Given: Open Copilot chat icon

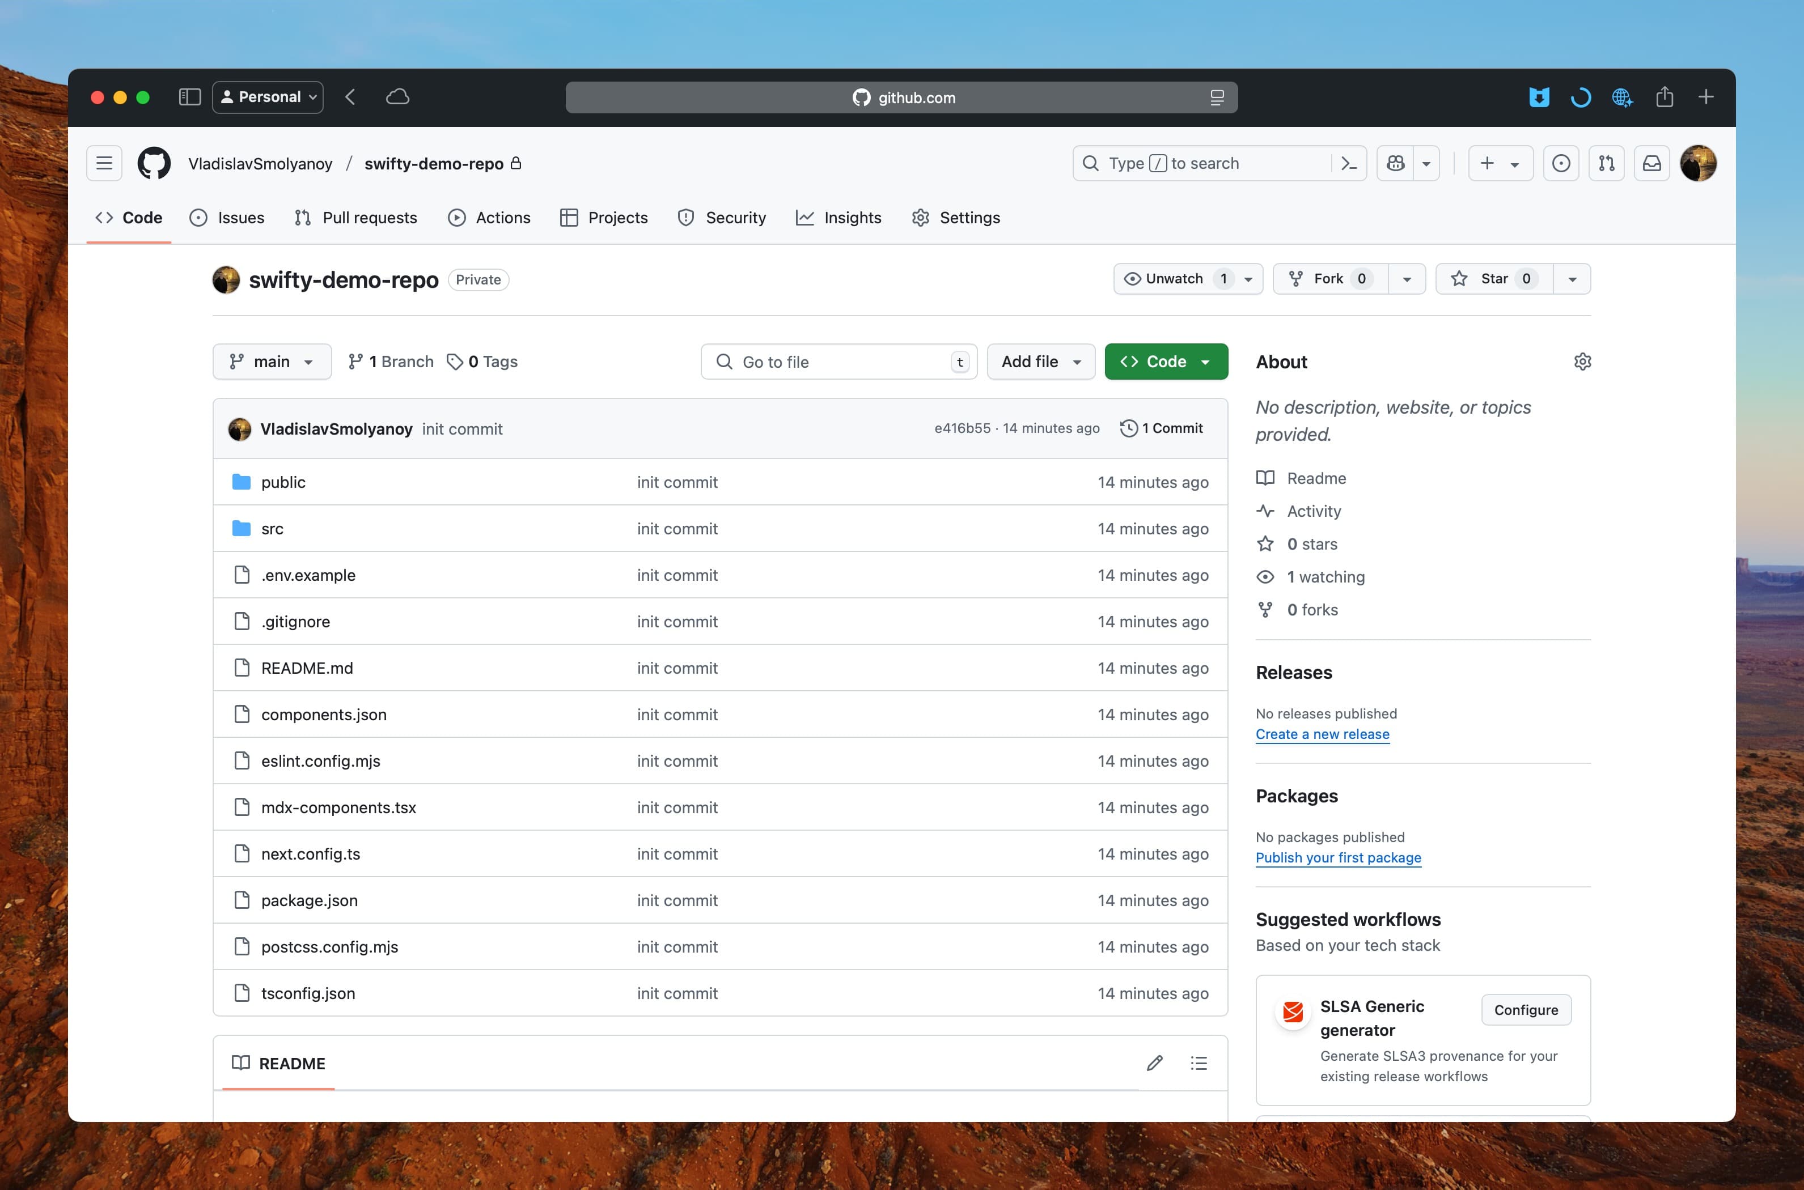Looking at the screenshot, I should pos(1395,163).
